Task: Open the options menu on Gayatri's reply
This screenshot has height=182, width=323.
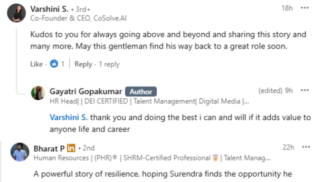Action: [x=304, y=90]
